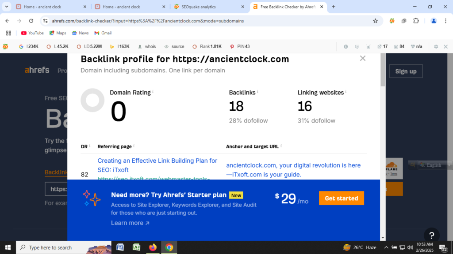Open SEOquake settings gear
Image resolution: width=453 pixels, height=254 pixels.
[435, 46]
